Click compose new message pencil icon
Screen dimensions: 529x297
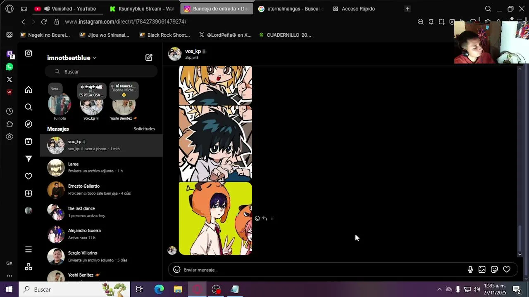click(x=149, y=58)
